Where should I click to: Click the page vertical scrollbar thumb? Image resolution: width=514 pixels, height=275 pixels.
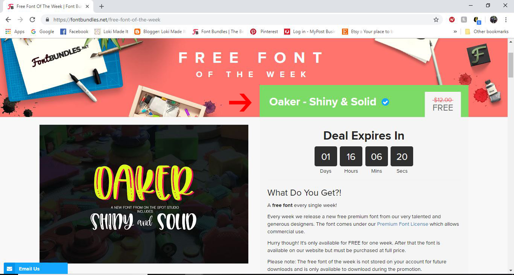pyautogui.click(x=511, y=65)
